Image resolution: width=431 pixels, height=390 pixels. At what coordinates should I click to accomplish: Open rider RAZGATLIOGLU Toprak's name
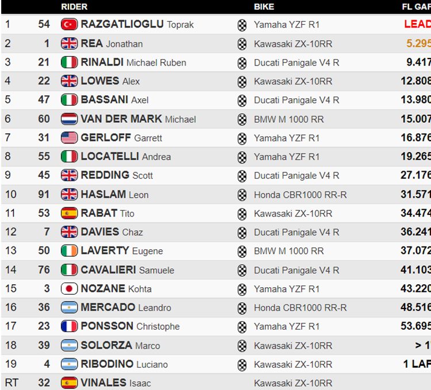(x=137, y=24)
